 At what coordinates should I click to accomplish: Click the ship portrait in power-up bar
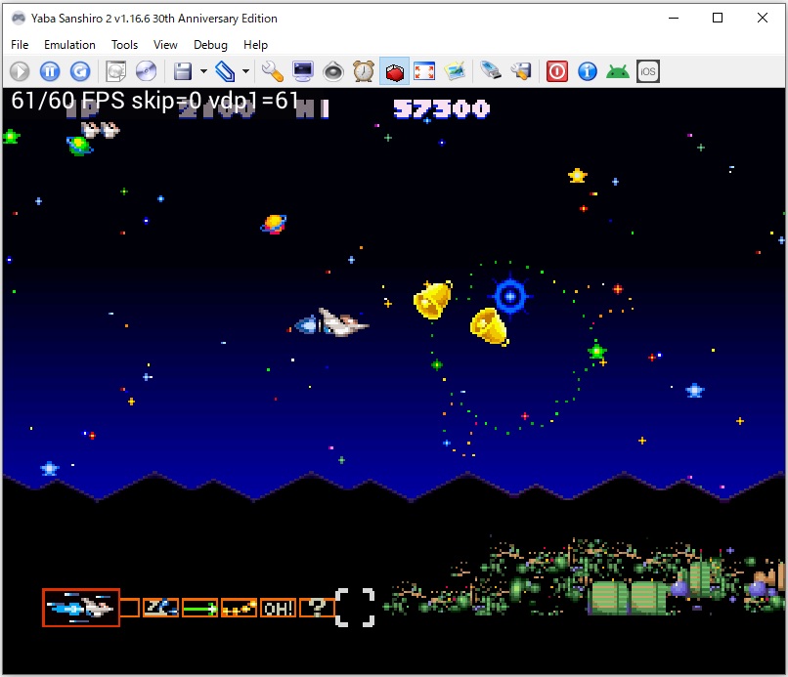coord(81,608)
